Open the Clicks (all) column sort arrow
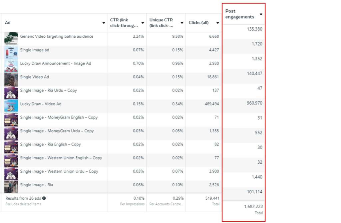The image size is (341, 223). pos(217,23)
